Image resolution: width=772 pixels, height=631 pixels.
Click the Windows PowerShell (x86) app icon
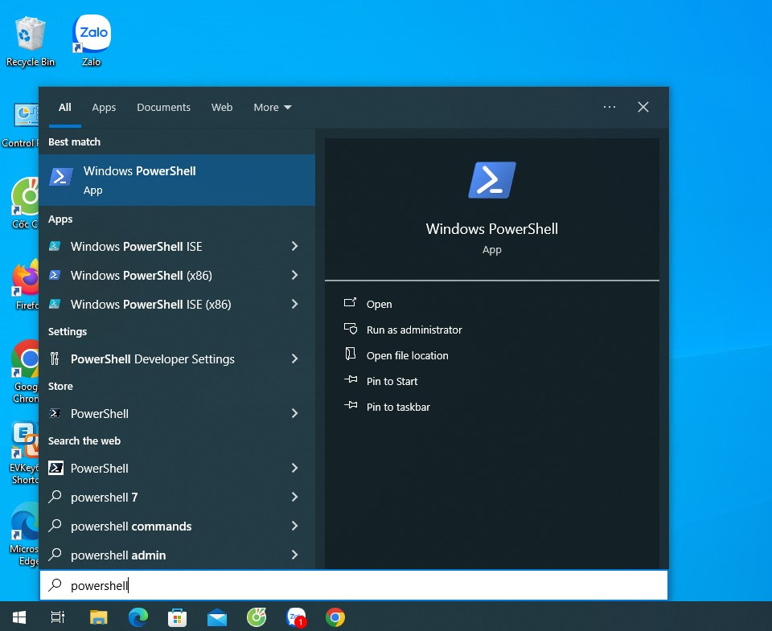click(55, 275)
